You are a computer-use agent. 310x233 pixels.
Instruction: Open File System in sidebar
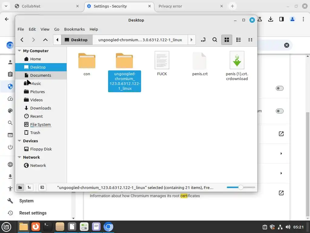[41, 124]
